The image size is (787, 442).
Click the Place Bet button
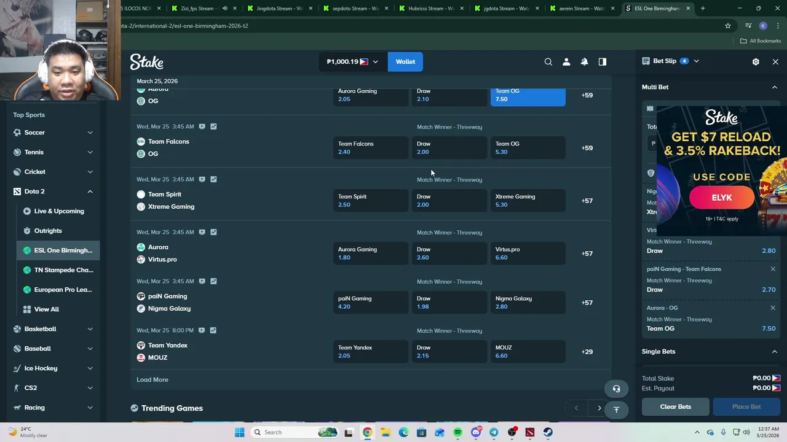[x=746, y=406]
